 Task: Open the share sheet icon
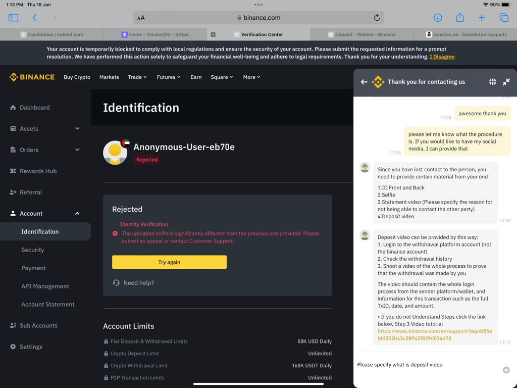pos(459,18)
